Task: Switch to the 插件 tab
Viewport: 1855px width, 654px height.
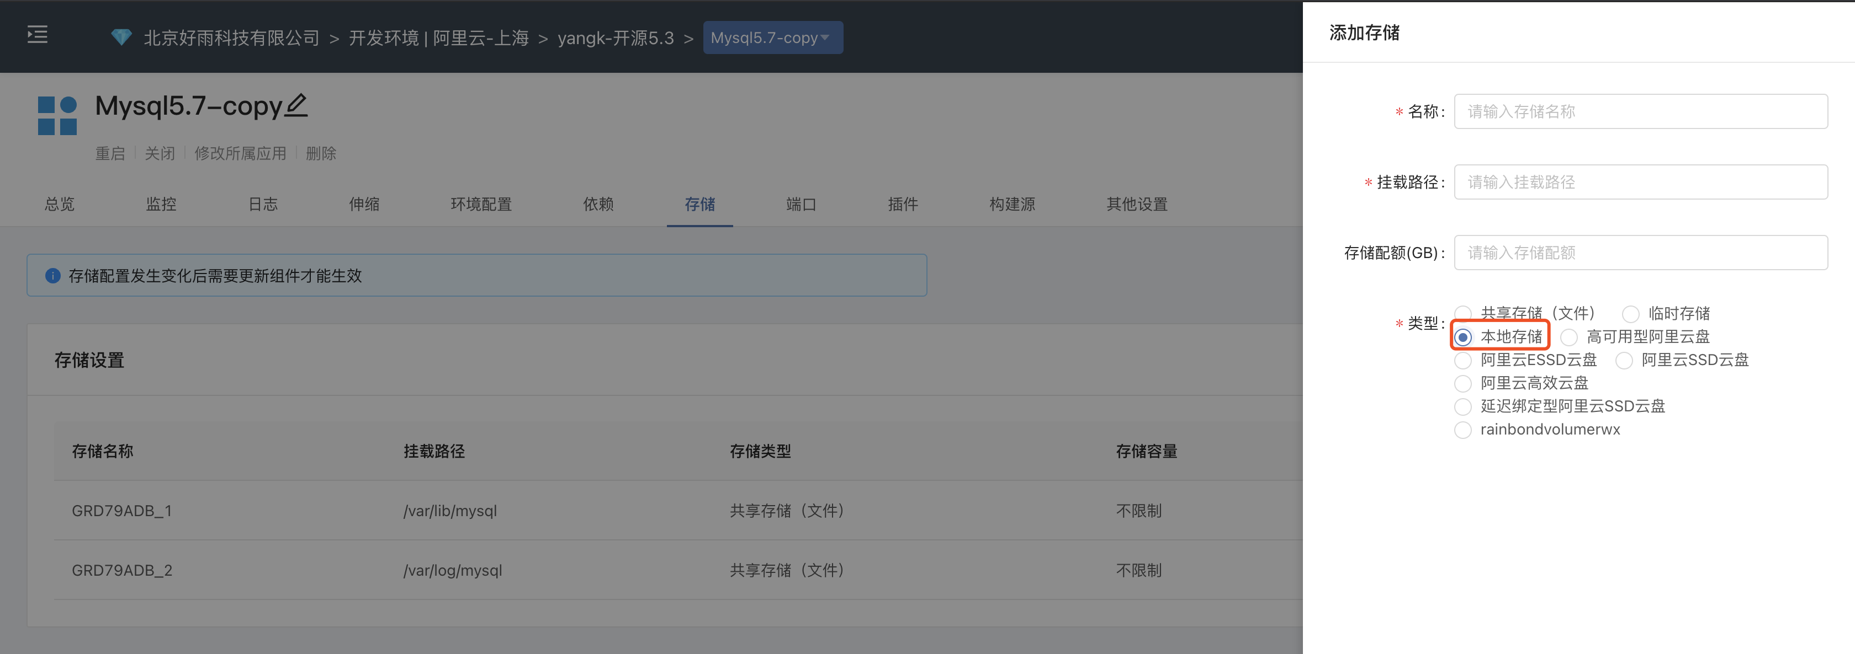Action: tap(903, 205)
